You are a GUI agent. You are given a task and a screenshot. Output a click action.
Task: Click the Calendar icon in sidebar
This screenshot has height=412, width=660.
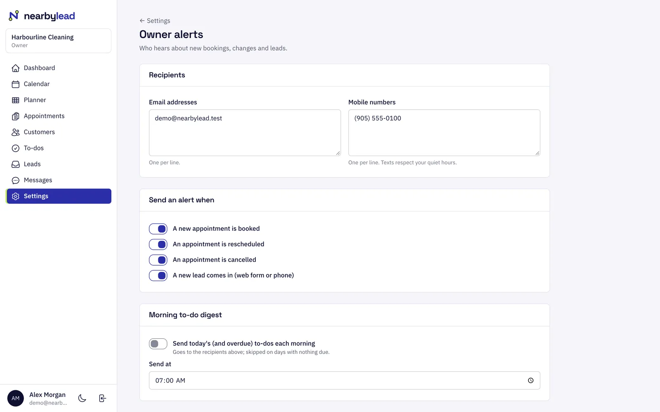click(x=16, y=84)
